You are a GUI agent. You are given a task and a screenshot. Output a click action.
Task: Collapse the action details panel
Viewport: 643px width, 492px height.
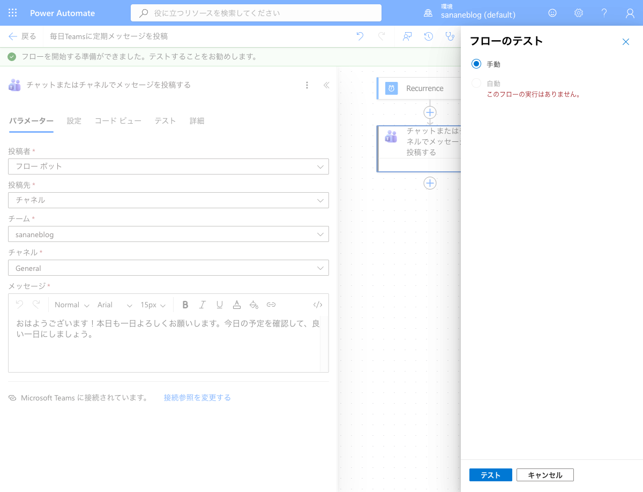[326, 85]
